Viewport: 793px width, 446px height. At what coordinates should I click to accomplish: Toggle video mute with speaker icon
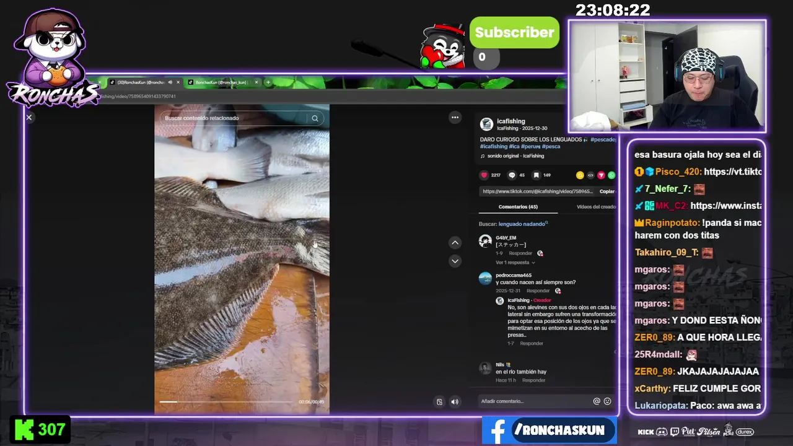click(x=454, y=402)
